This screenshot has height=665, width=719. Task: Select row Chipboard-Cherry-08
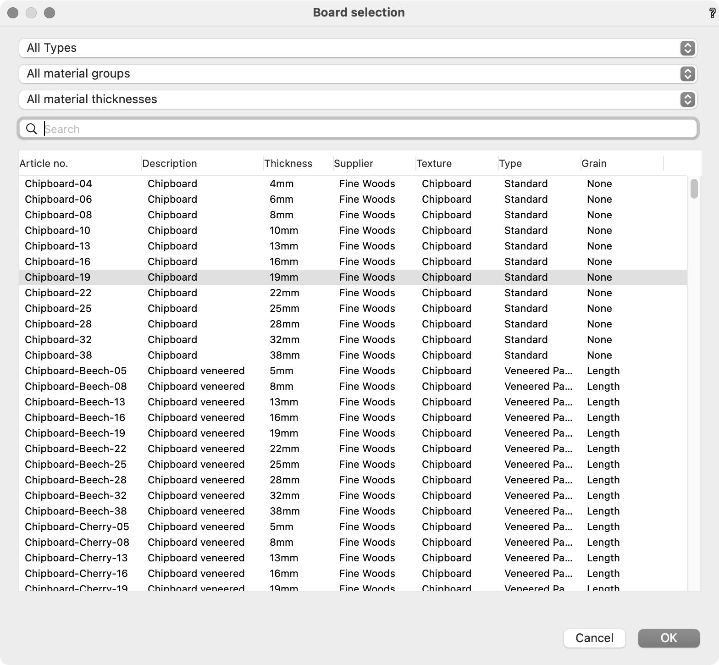353,543
